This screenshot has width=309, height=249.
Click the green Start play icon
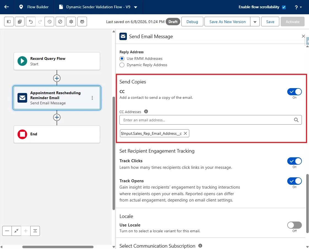(22, 61)
